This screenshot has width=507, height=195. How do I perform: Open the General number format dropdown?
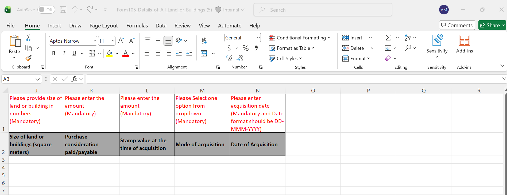[258, 38]
